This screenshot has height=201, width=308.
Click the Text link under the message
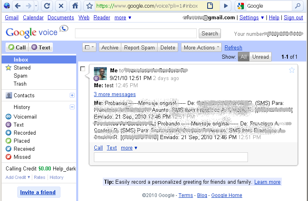coord(112,148)
